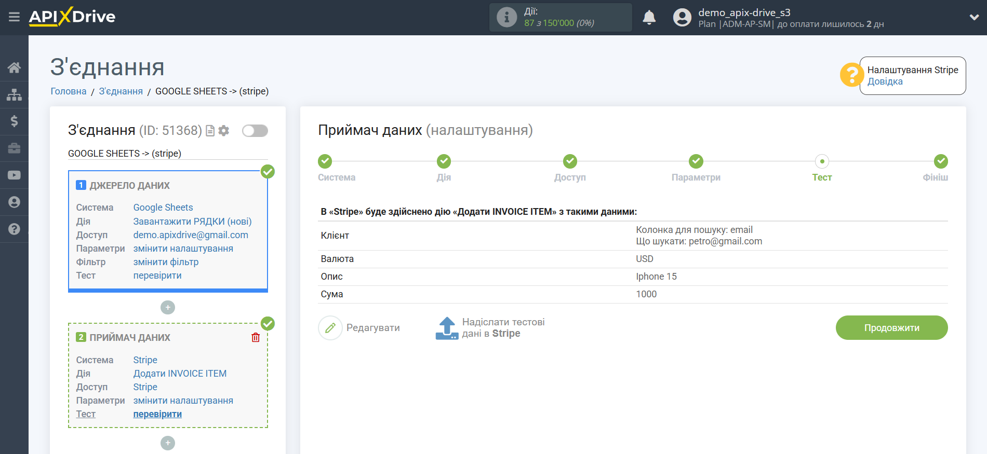This screenshot has height=454, width=987.
Task: Open the hamburger menu
Action: pos(14,17)
